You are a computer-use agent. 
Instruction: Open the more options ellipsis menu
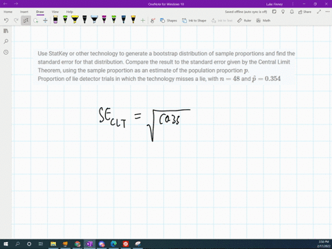click(327, 12)
